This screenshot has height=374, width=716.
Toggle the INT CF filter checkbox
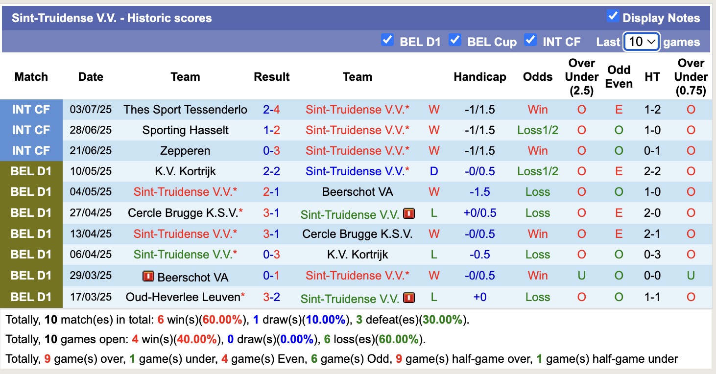(x=530, y=41)
